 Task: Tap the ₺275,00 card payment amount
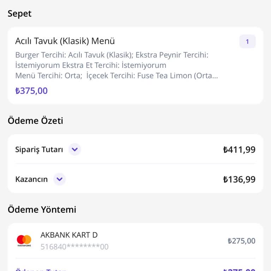click(x=241, y=241)
